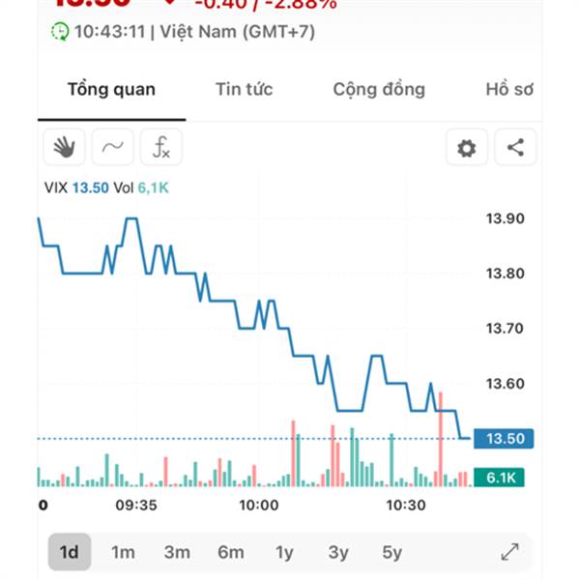Select the 1d time range
This screenshot has width=580, height=580.
click(x=70, y=552)
